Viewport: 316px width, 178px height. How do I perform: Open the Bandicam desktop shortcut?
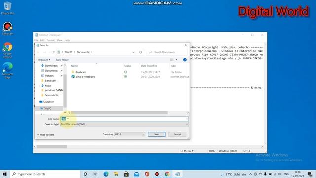[8, 28]
